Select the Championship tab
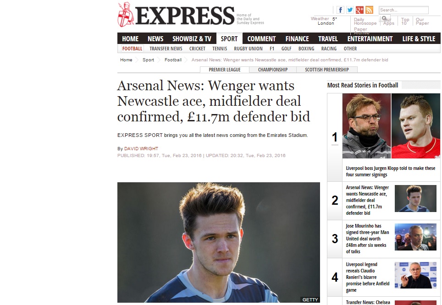 click(273, 70)
